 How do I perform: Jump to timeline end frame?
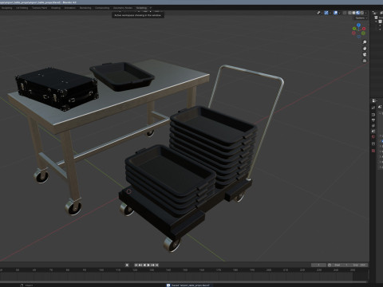point(157,265)
